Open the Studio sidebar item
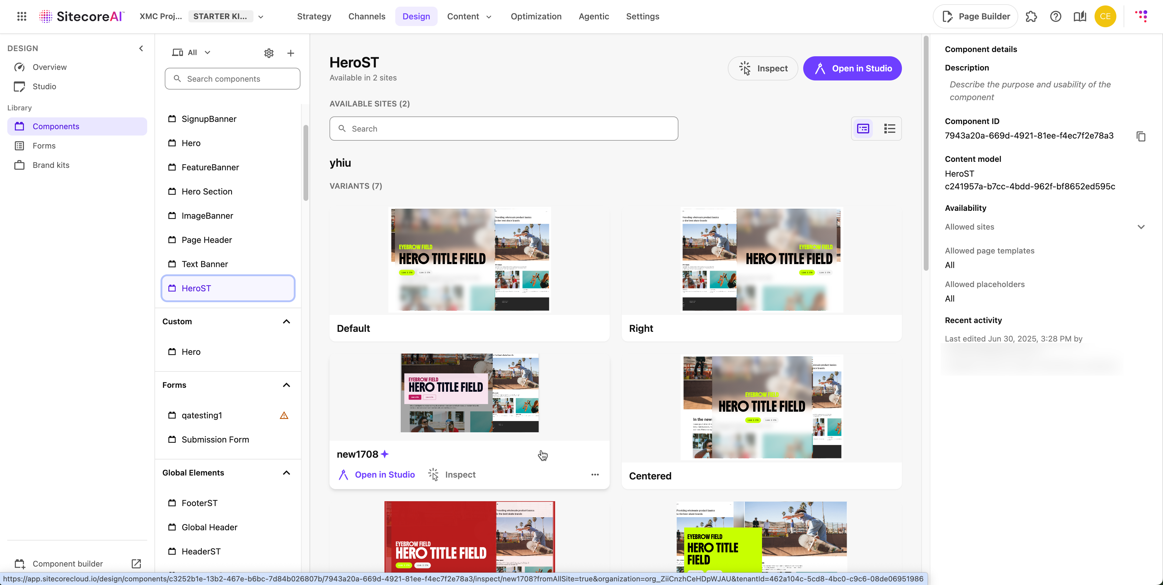1163x585 pixels. 77,86
